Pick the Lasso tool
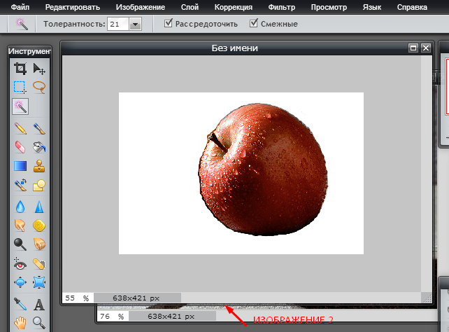This screenshot has width=449, height=332. (39, 88)
